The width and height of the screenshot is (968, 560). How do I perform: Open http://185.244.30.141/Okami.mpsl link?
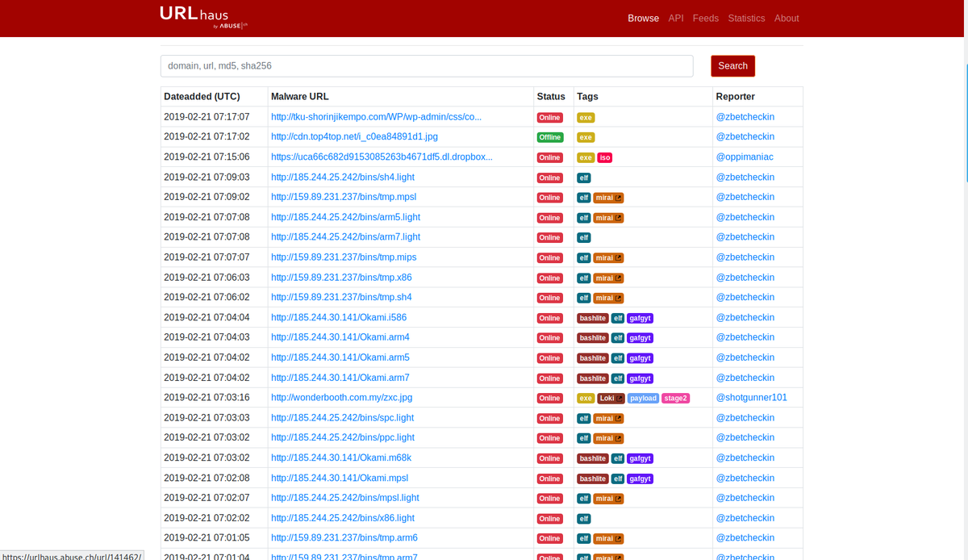(x=340, y=478)
